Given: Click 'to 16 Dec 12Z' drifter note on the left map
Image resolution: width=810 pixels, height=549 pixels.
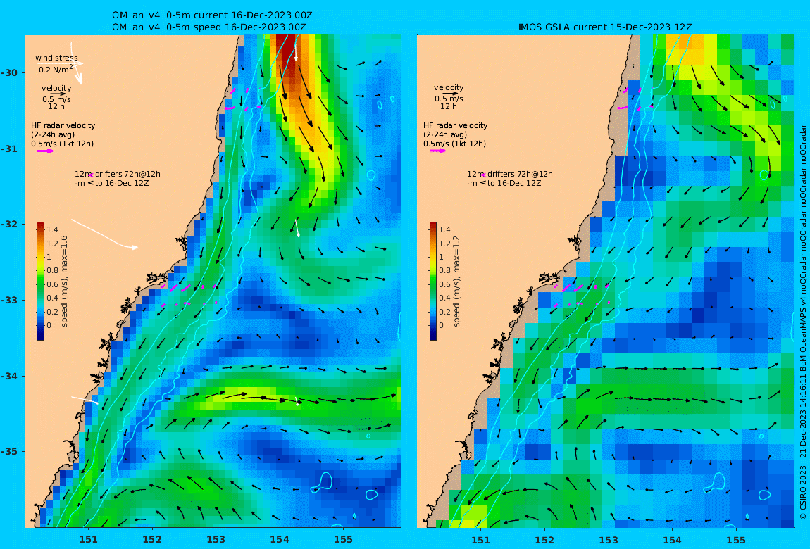Looking at the screenshot, I should click(122, 183).
